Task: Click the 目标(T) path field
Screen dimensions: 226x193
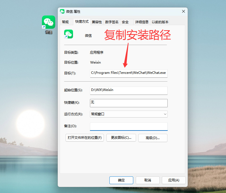Action: pyautogui.click(x=129, y=73)
